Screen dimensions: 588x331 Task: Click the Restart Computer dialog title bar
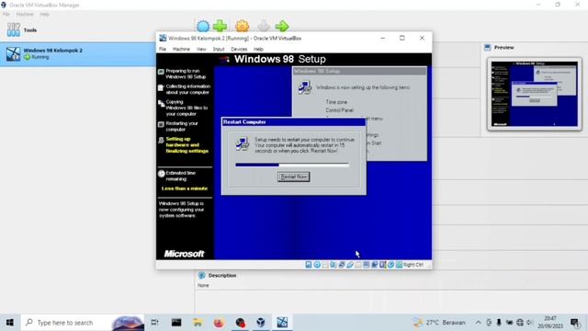pos(293,122)
